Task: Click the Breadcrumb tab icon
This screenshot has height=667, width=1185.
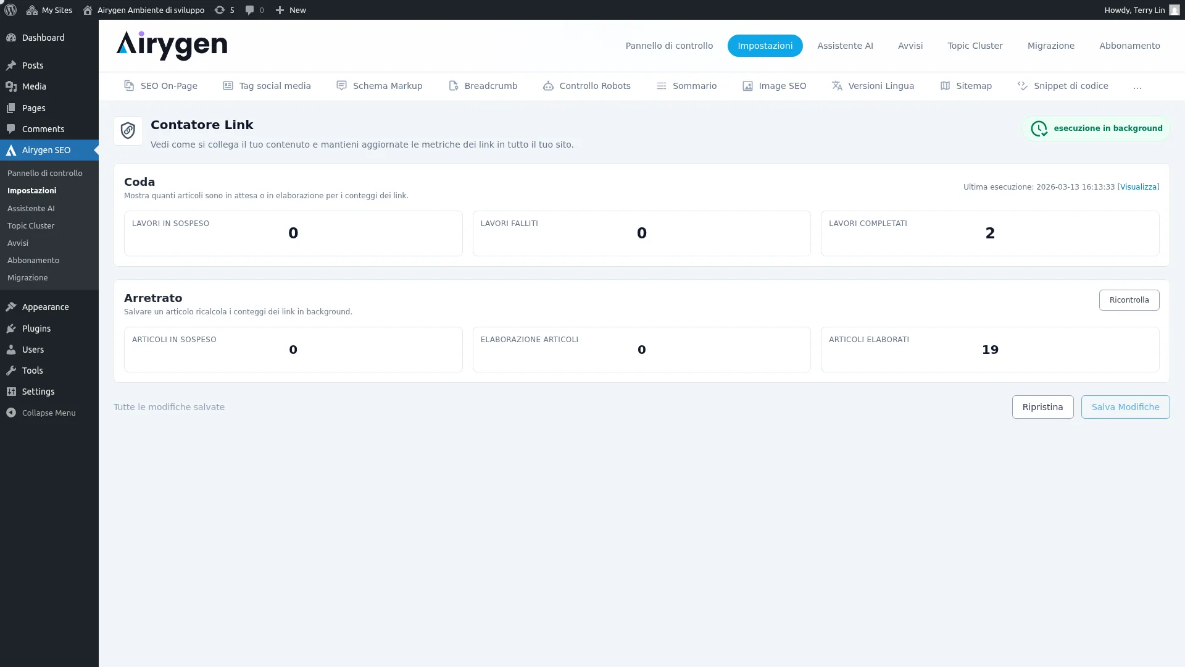Action: (453, 86)
